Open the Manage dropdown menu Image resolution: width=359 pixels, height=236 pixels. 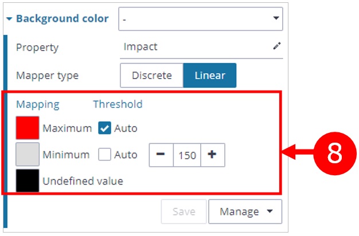coord(245,211)
